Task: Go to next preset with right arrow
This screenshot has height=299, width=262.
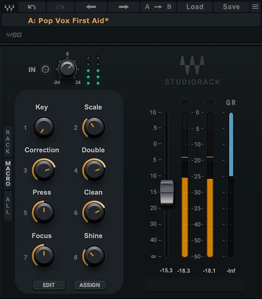Action: point(124,7)
